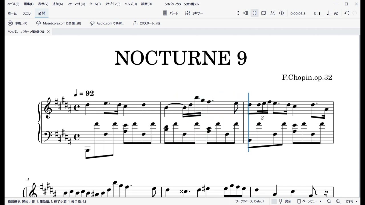Open playback settings gear
The image size is (365, 205).
pos(281,13)
